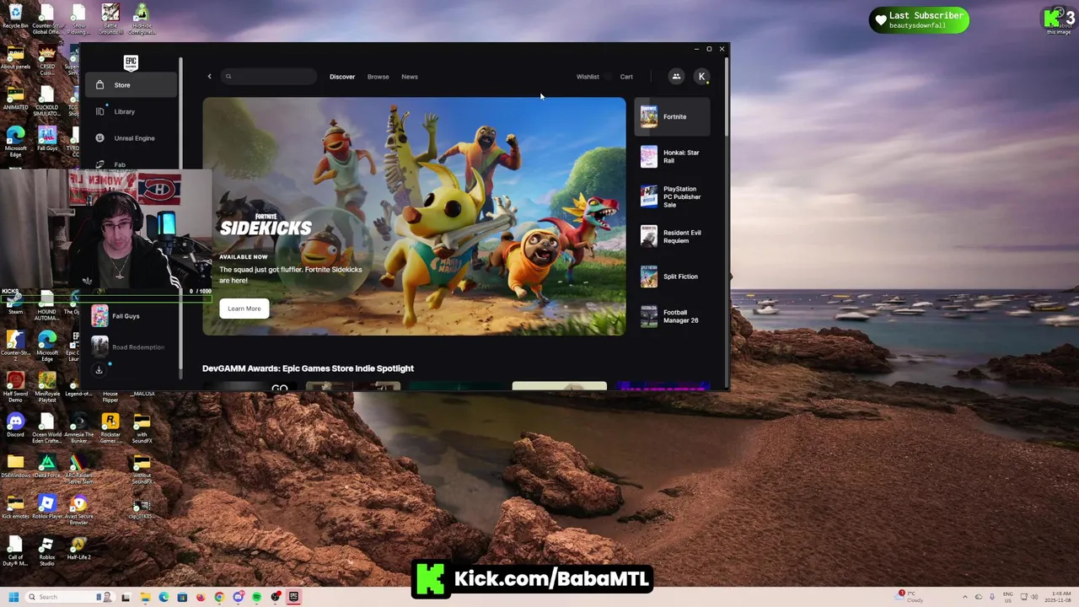
Task: Select Epic Games Launcher taskbar icon
Action: (x=293, y=597)
